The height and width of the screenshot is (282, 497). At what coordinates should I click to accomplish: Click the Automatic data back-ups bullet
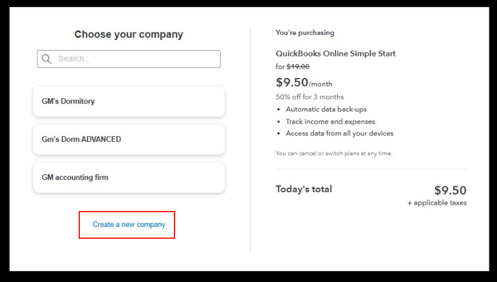click(326, 109)
